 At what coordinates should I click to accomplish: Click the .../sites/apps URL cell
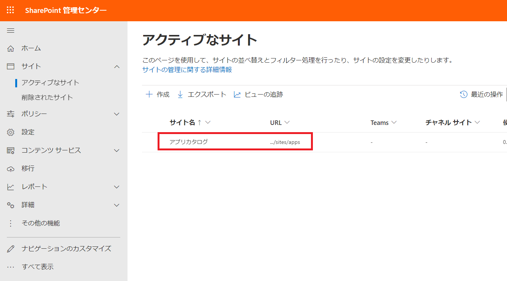(x=285, y=142)
